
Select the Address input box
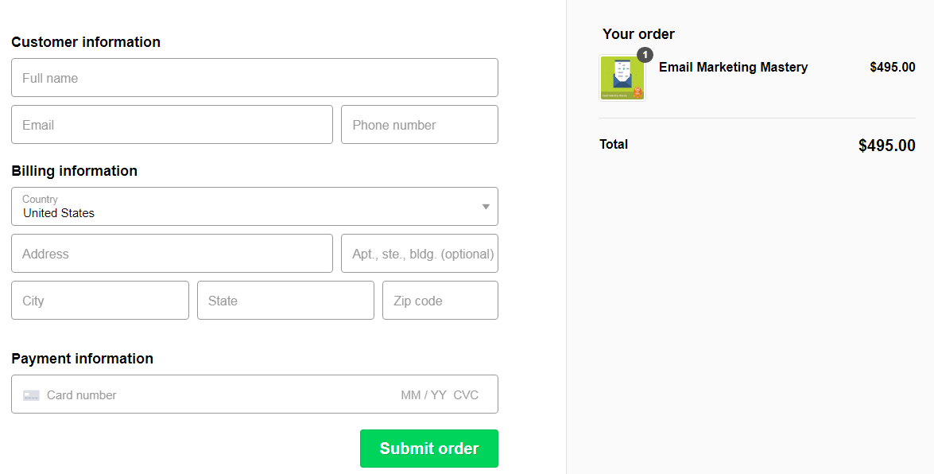coord(172,254)
